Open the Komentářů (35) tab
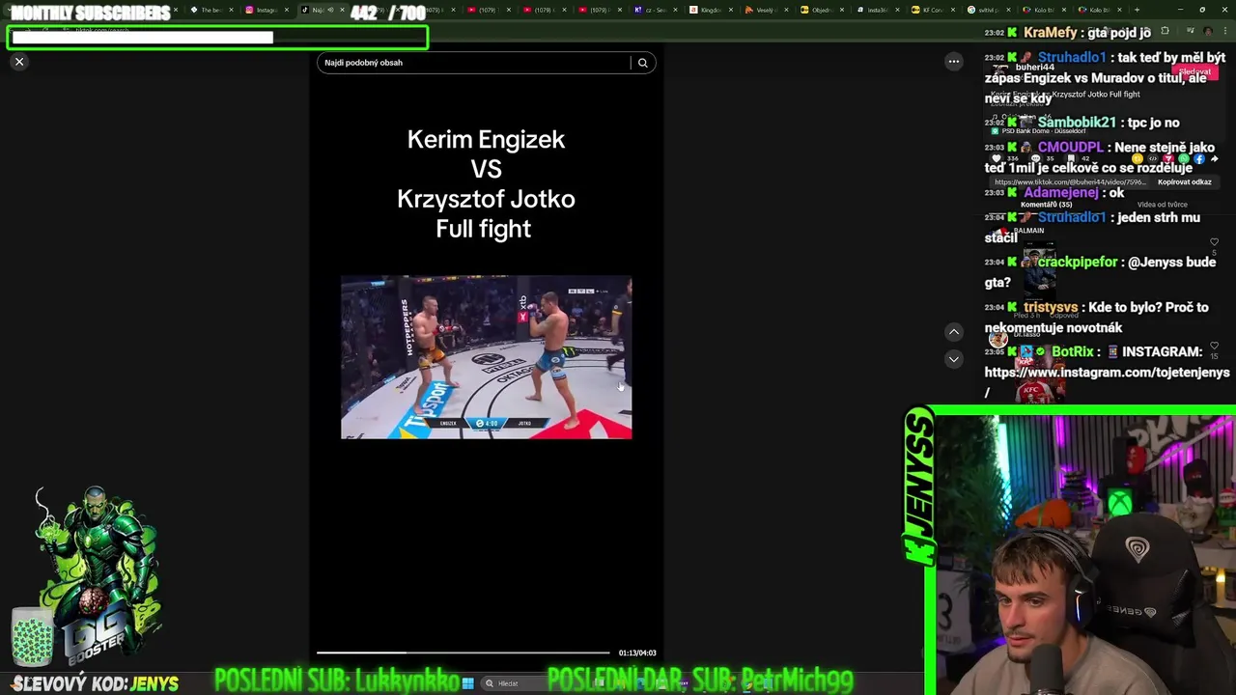This screenshot has height=695, width=1236. click(x=1047, y=205)
